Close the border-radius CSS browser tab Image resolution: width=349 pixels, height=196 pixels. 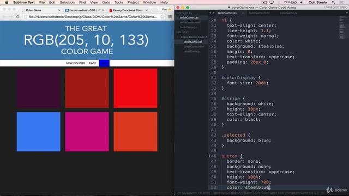[103, 10]
